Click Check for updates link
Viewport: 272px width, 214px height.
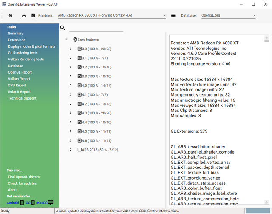pos(22,183)
